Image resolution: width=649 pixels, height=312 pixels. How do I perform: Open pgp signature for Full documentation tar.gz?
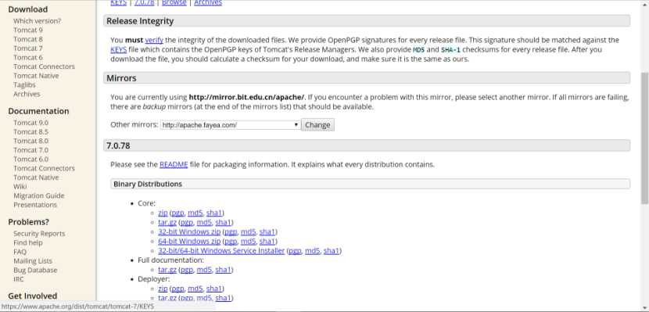click(187, 270)
